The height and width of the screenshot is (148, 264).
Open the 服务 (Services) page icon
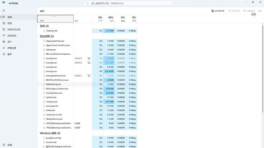coord(4,54)
